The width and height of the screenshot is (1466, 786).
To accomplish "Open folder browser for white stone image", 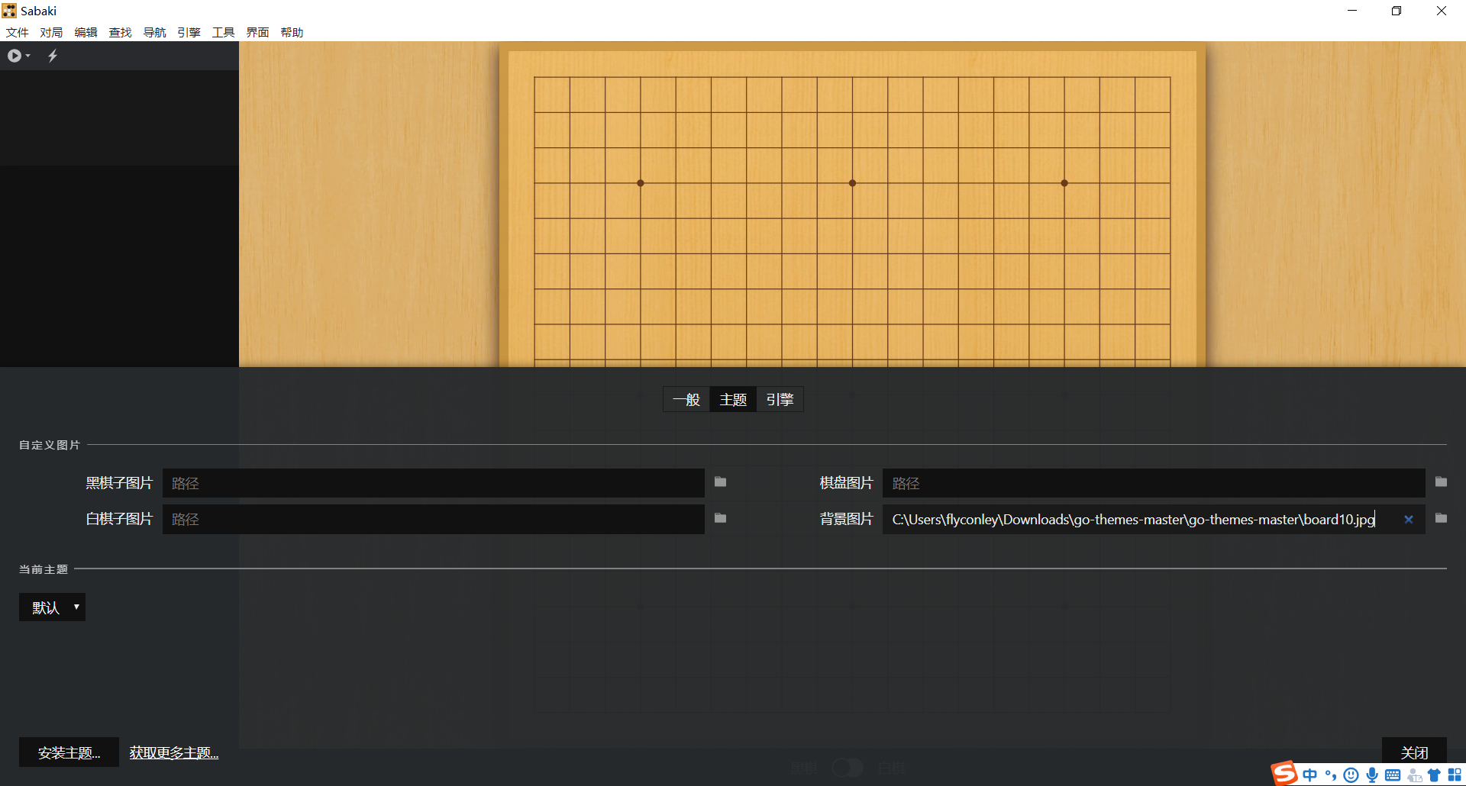I will [720, 519].
